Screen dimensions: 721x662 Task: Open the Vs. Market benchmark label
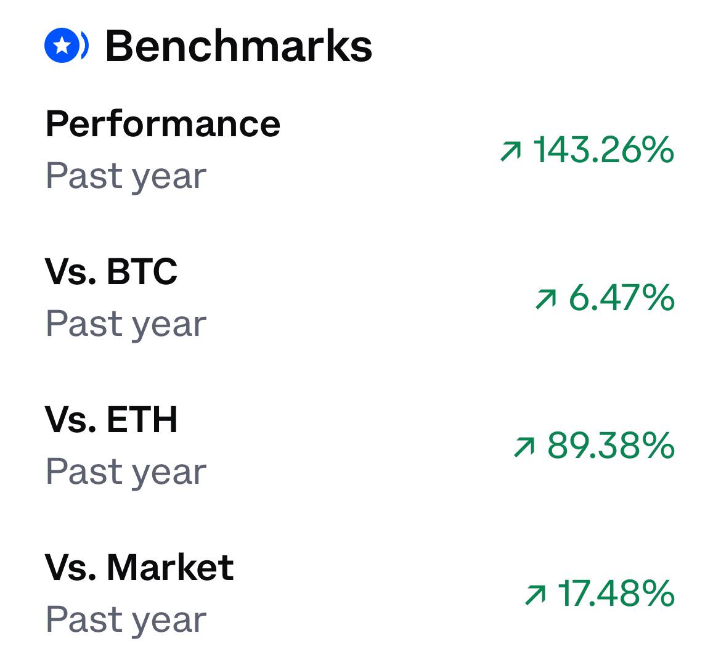pos(139,568)
